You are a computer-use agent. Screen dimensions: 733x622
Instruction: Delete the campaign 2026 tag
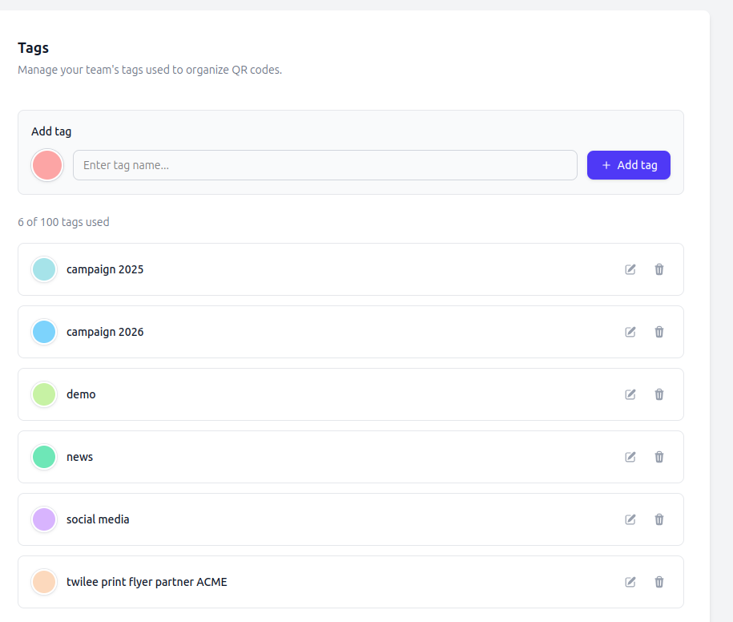[658, 332]
